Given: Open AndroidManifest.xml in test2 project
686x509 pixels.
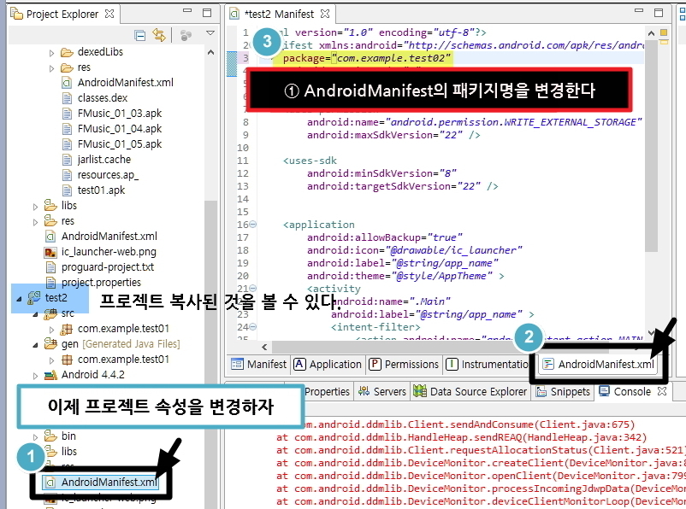Looking at the screenshot, I should [x=109, y=482].
